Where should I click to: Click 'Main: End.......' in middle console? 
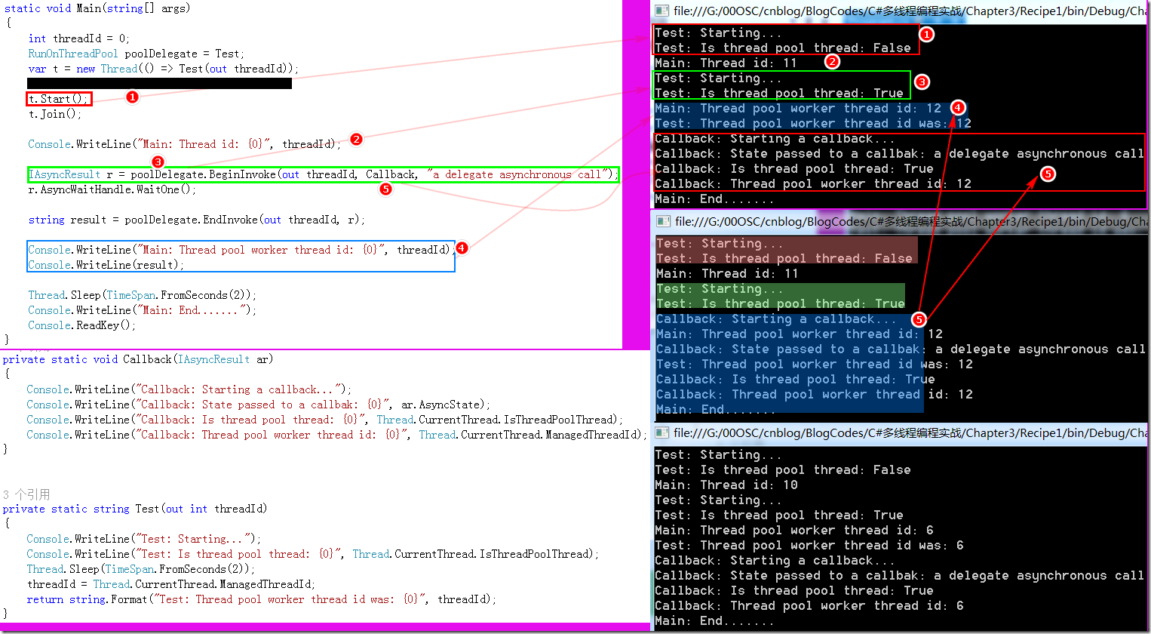pos(716,410)
